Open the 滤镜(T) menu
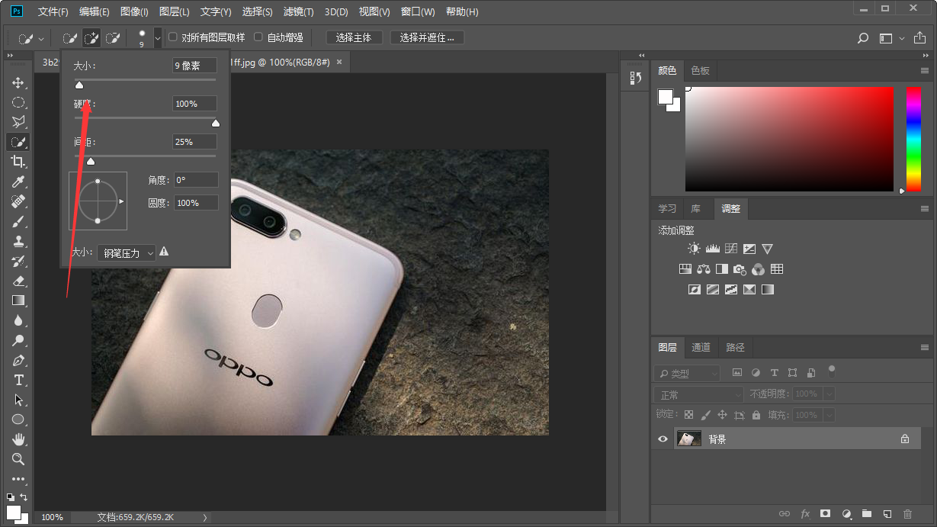937x527 pixels. [298, 12]
